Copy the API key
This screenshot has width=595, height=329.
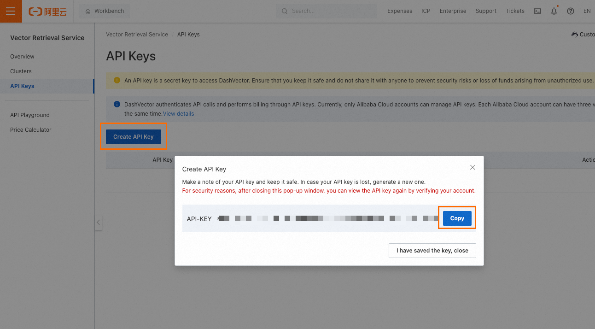pyautogui.click(x=457, y=218)
